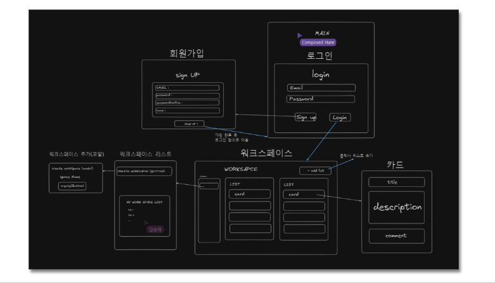Click the 워크스페이스 리스트 heading
The height and width of the screenshot is (283, 495).
click(x=146, y=154)
